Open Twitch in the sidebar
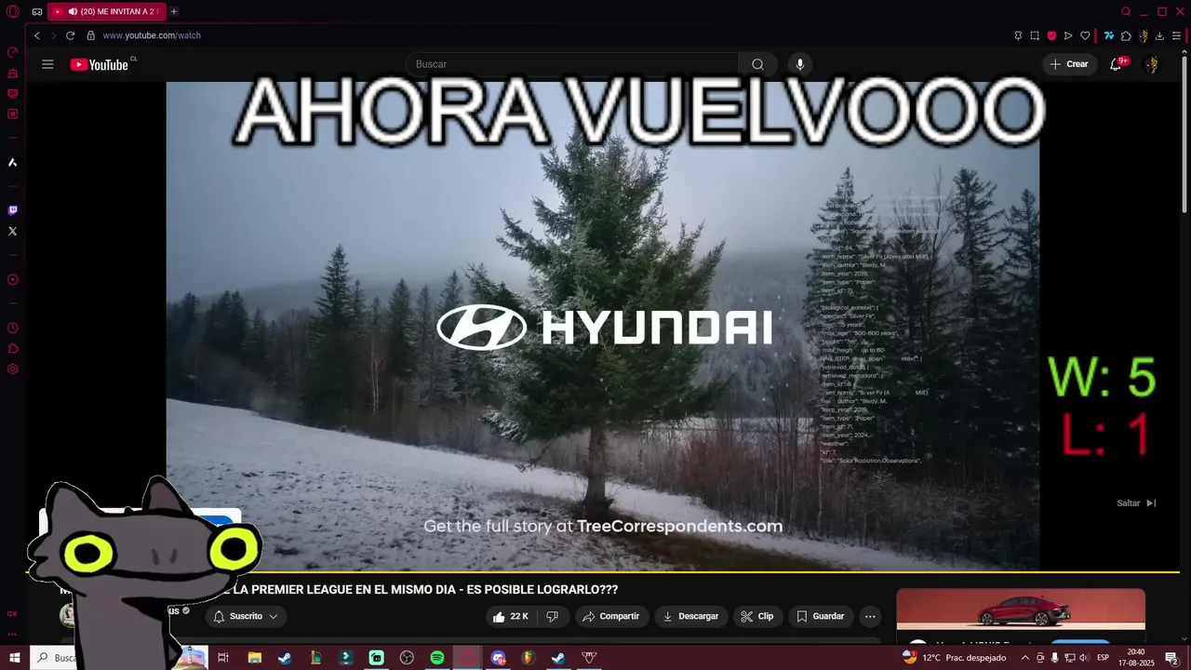 click(12, 210)
